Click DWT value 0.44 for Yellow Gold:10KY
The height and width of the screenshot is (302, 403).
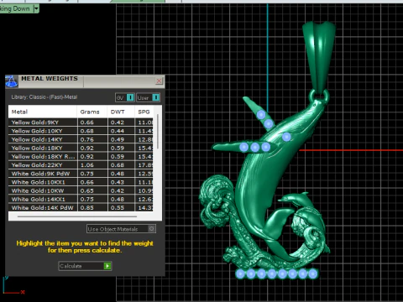coord(118,131)
